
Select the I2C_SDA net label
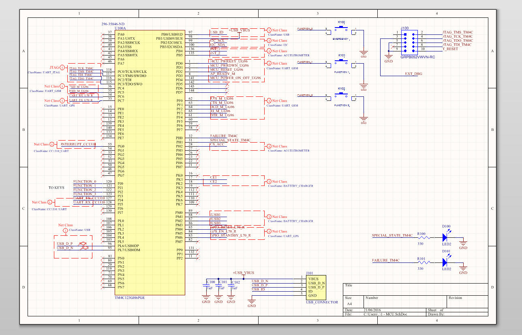click(218, 45)
